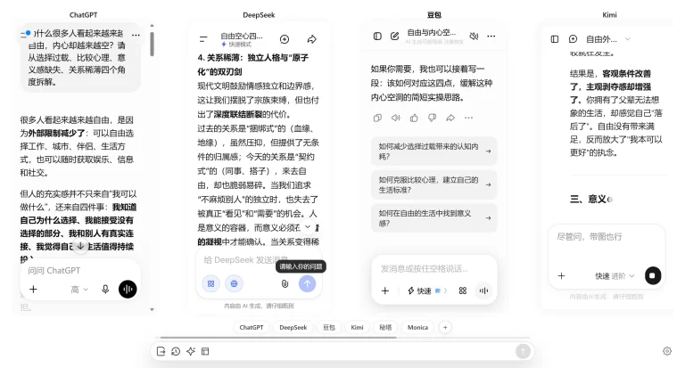Click the sparkle icon in bottom prompt bar
The width and height of the screenshot is (685, 368).
tap(191, 351)
